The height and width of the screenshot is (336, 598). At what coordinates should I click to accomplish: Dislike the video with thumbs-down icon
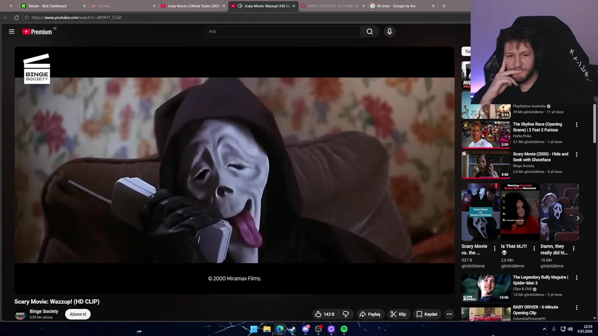[x=346, y=314]
